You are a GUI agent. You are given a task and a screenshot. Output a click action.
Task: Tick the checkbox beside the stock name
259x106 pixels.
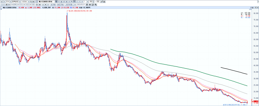1,7
